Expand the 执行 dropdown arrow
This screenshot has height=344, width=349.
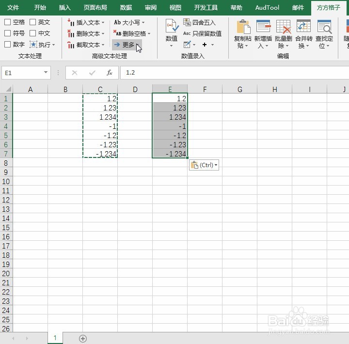(x=54, y=45)
